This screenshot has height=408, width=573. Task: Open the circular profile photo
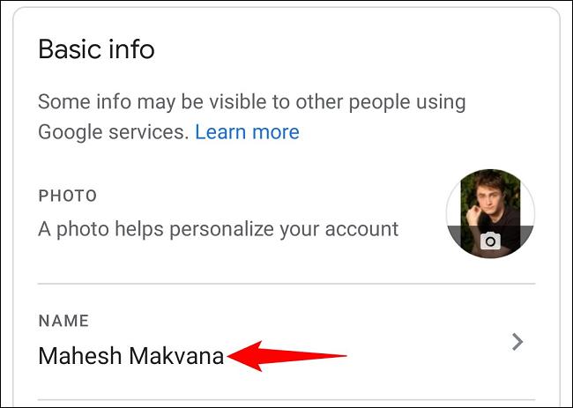[x=490, y=211]
